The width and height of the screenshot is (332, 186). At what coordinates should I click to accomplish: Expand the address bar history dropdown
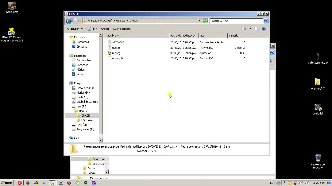tap(199, 21)
